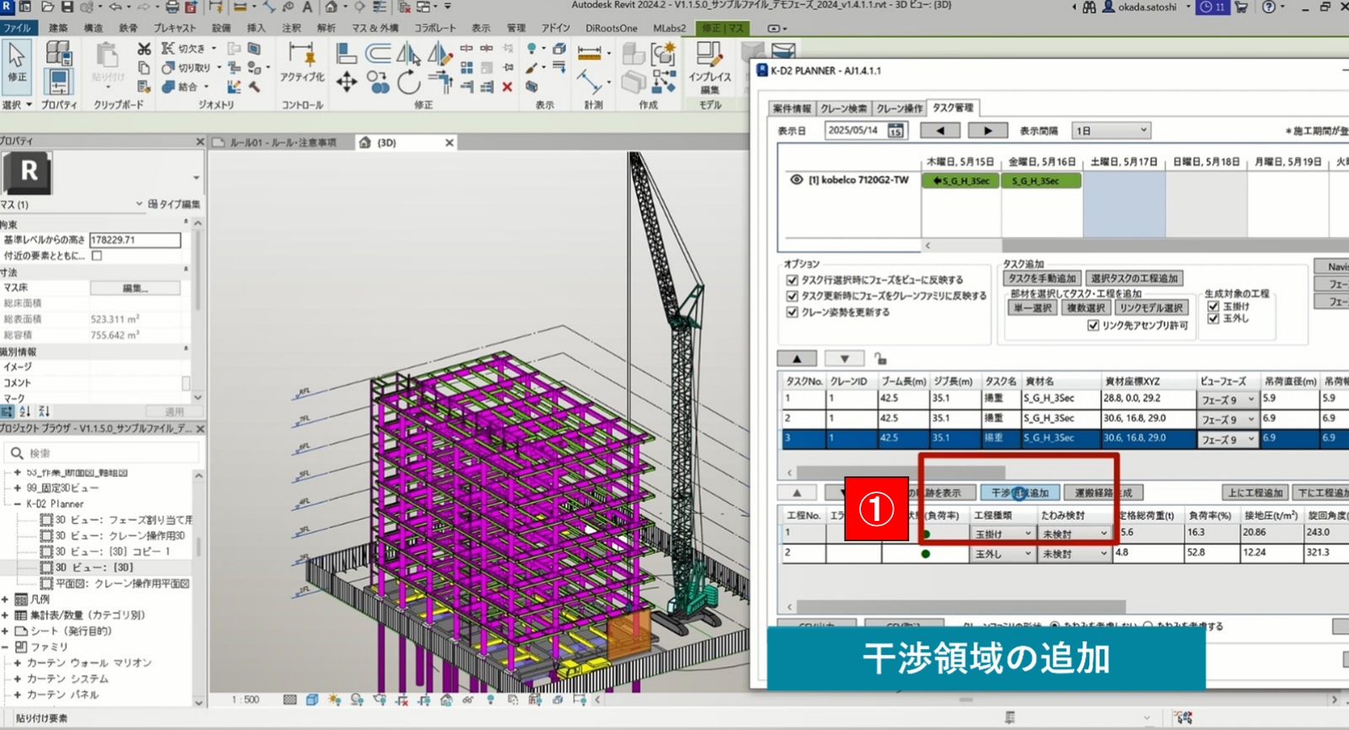
Task: Open 未検討 たわみ検討 dropdown in row 2
Action: tap(1074, 554)
